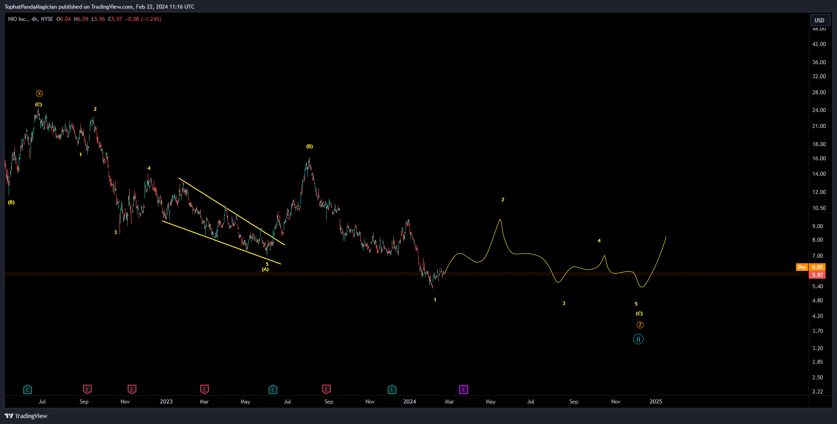The height and width of the screenshot is (424, 837).
Task: Select wave label 3 below Nov 2022 low
Action: (x=115, y=232)
